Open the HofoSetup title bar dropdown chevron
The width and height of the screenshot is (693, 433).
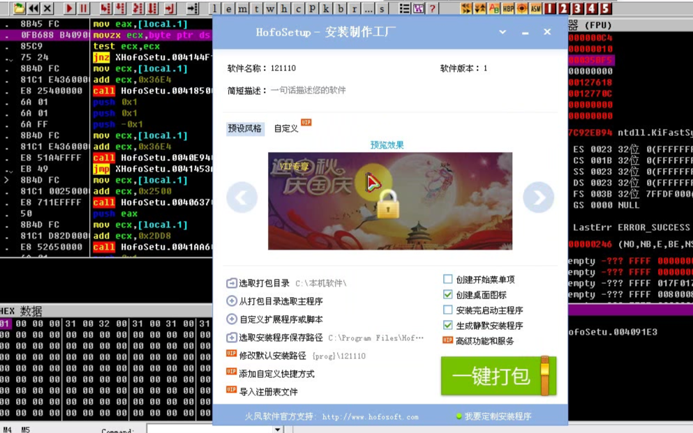pyautogui.click(x=502, y=32)
